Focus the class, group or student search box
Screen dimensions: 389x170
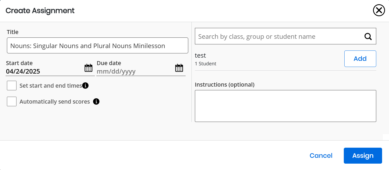coord(279,36)
